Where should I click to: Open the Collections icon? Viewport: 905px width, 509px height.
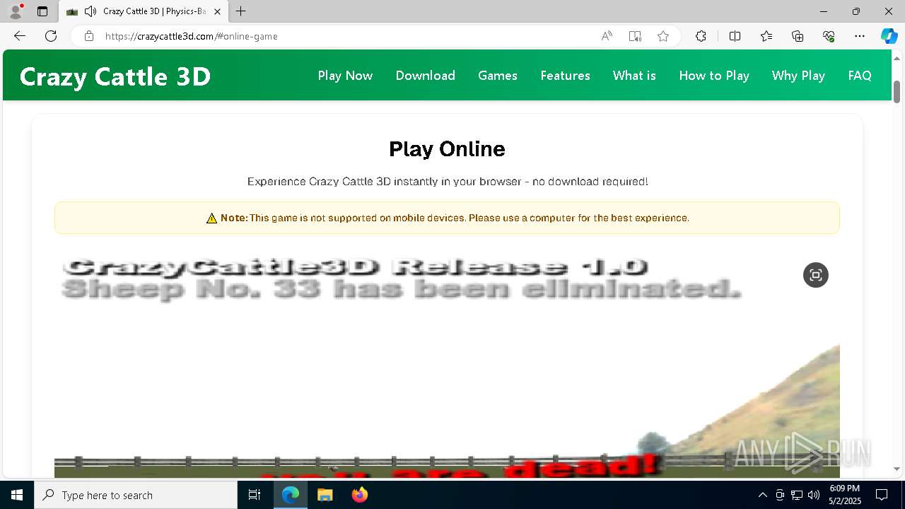click(798, 36)
